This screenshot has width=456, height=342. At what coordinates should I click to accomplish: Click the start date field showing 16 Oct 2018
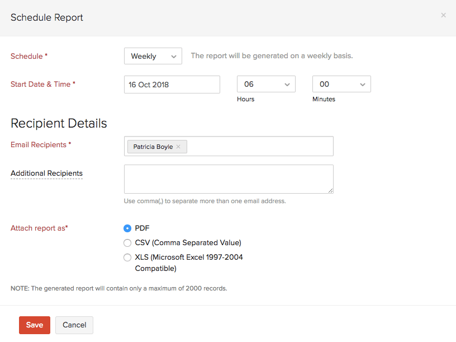(172, 85)
